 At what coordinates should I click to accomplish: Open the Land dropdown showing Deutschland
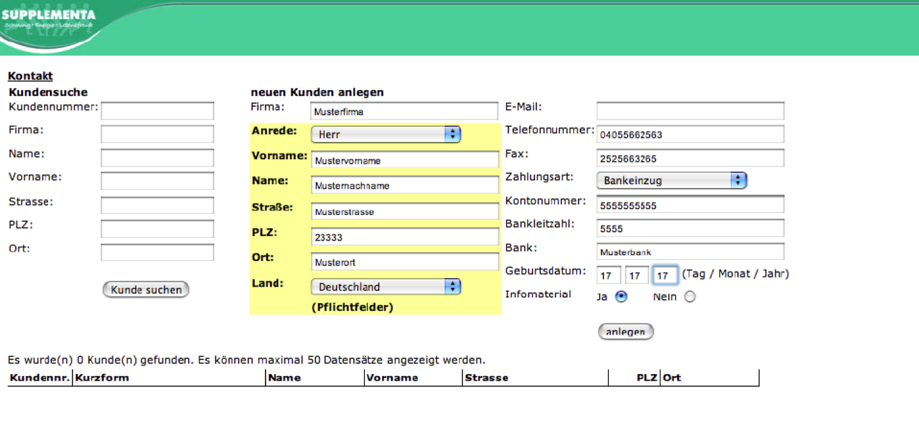(385, 287)
